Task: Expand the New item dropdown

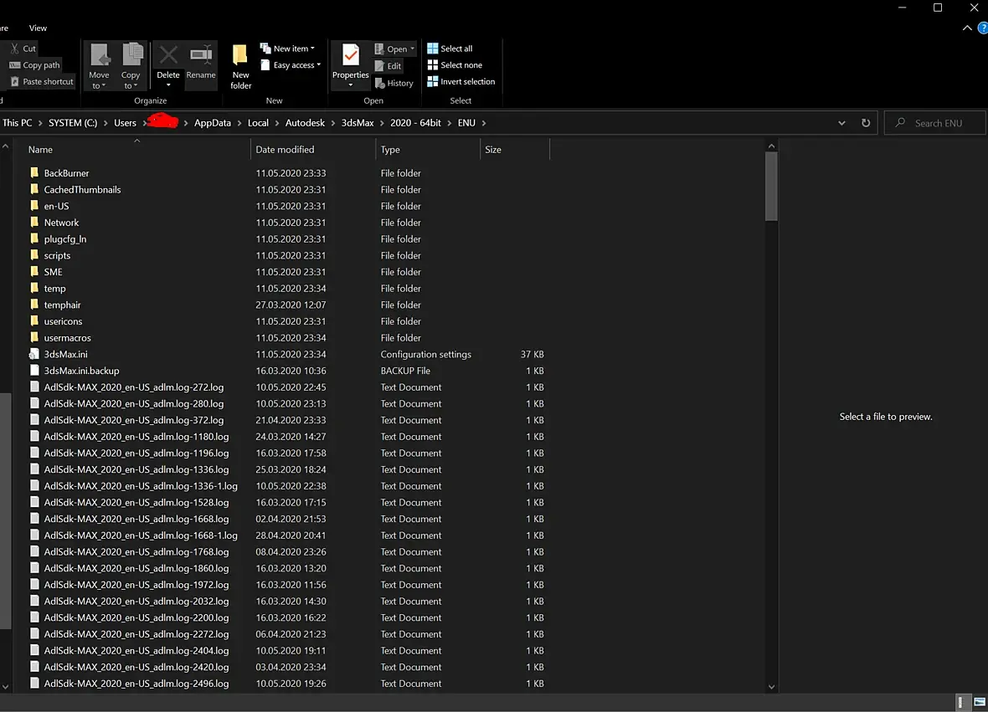Action: (287, 49)
